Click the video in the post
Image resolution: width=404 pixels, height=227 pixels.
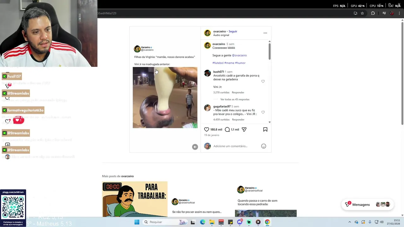pos(165,97)
